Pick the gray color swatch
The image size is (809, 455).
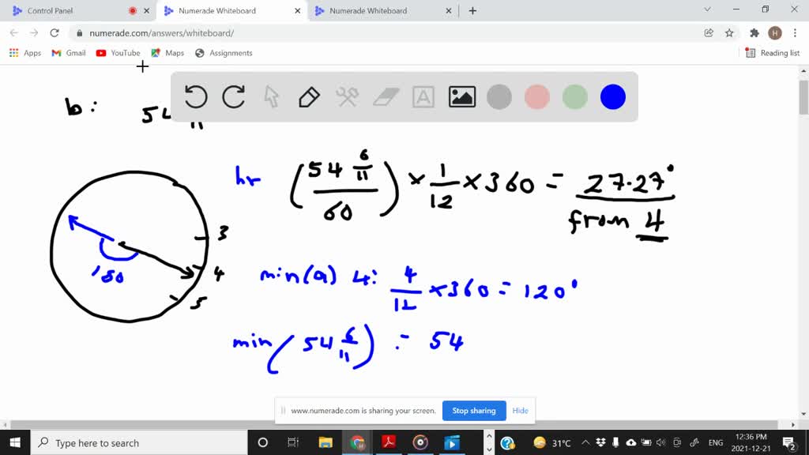pos(499,97)
